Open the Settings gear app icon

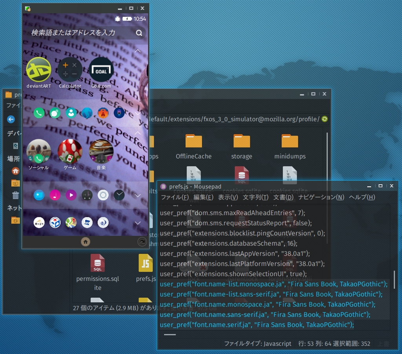click(103, 195)
